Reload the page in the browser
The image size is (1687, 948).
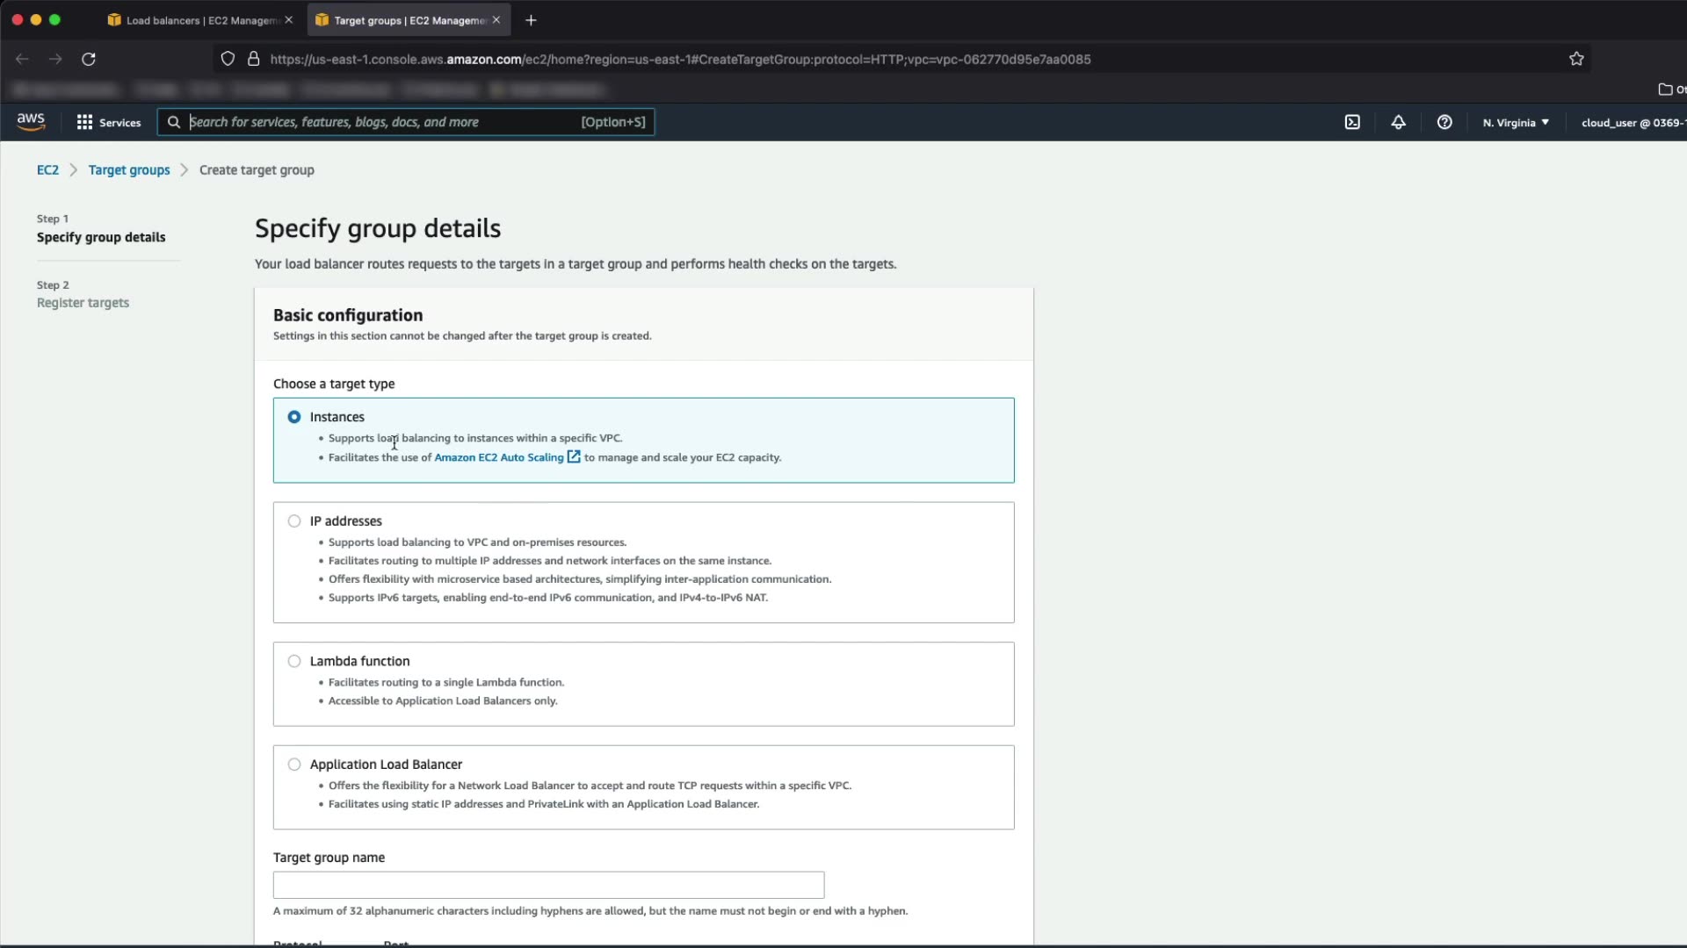89,59
